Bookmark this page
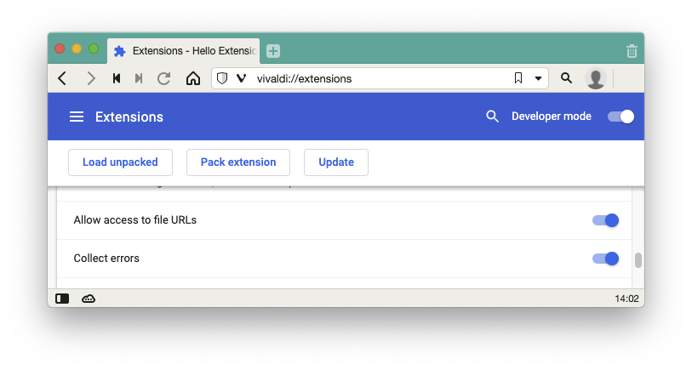Image resolution: width=692 pixels, height=370 pixels. click(518, 78)
